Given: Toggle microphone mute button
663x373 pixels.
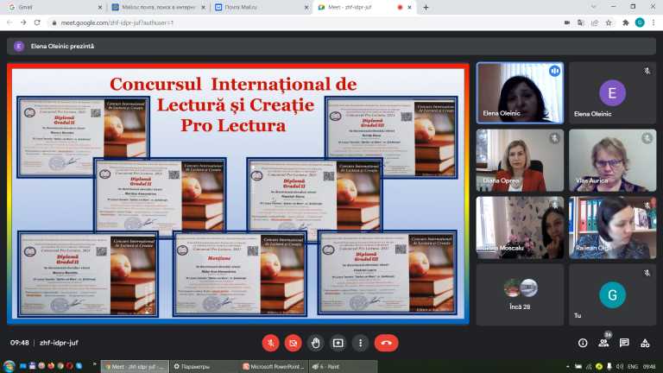Looking at the screenshot, I should click(270, 343).
